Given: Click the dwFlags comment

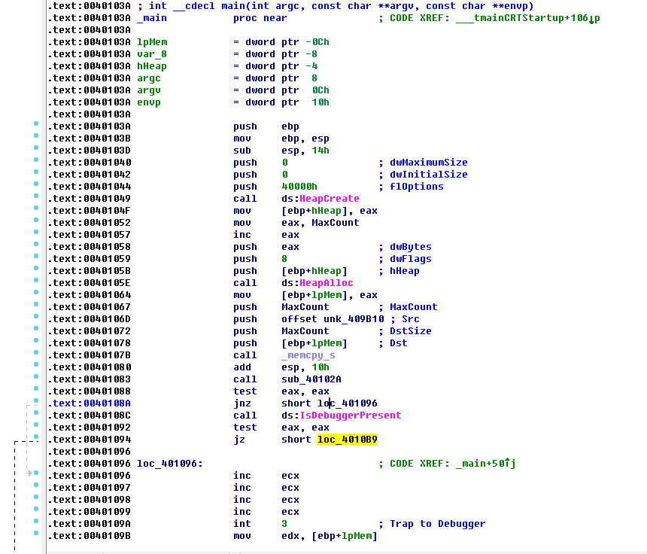Looking at the screenshot, I should point(411,259).
